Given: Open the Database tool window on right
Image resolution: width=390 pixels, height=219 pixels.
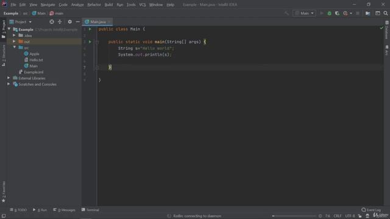Looking at the screenshot, I should tap(387, 30).
